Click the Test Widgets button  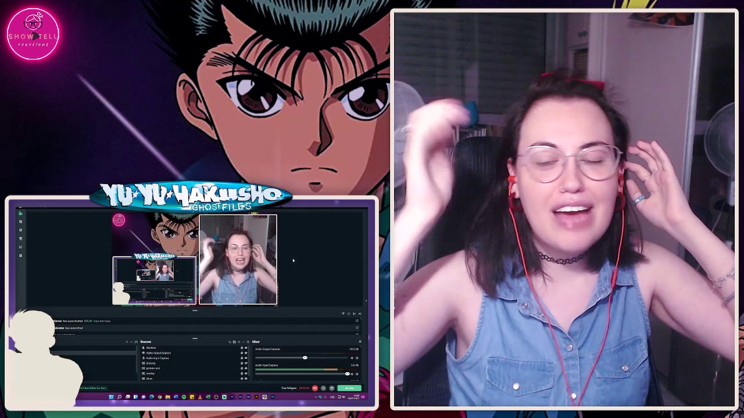pyautogui.click(x=289, y=388)
